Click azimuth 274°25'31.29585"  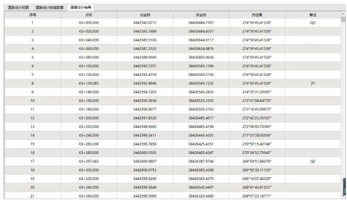click(257, 92)
